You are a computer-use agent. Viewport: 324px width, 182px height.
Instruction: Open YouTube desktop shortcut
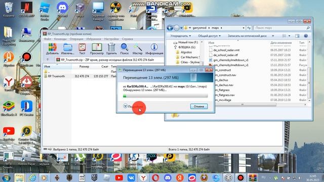tap(9, 133)
